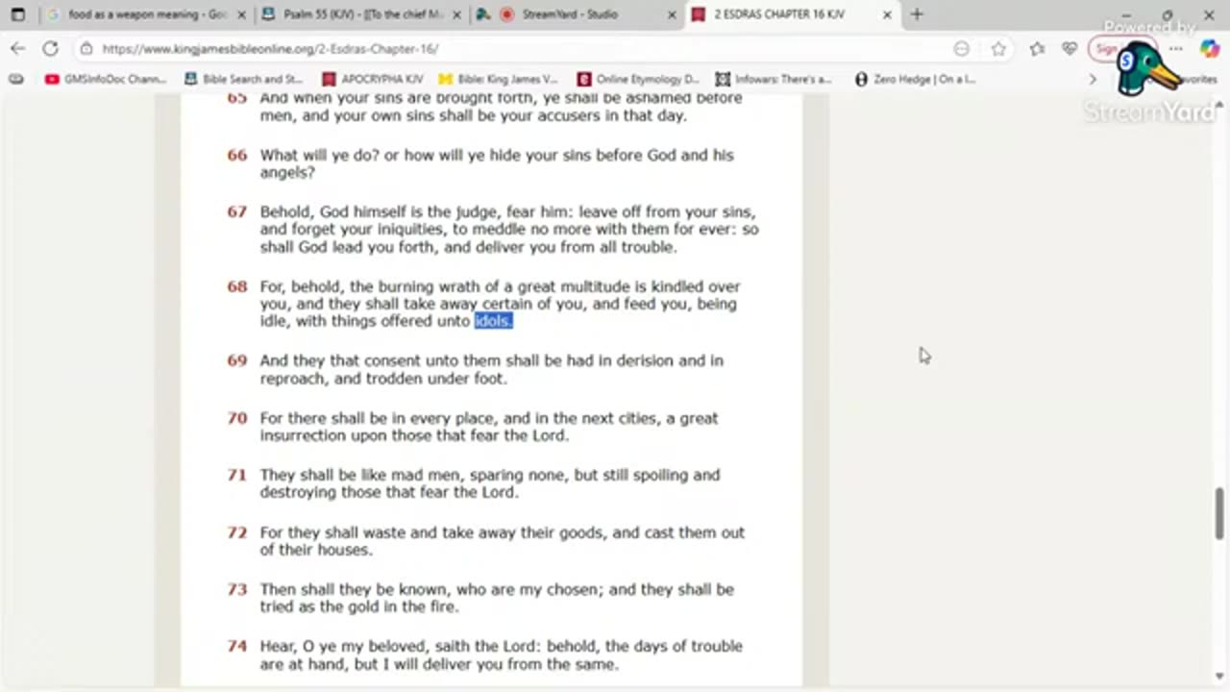Expand the bookmarks bar overflow chevron
The image size is (1230, 692).
coord(1093,79)
